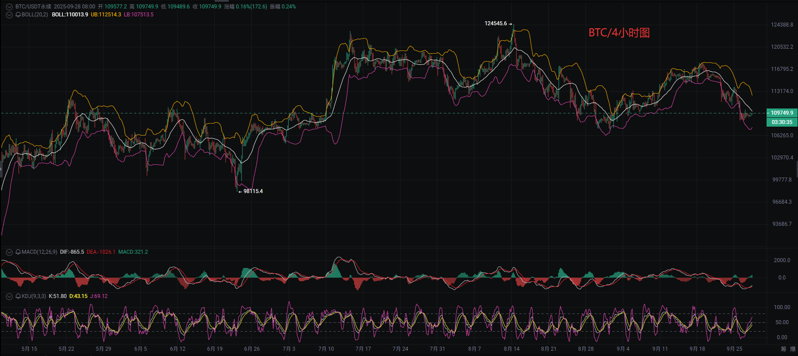Image resolution: width=798 pixels, height=356 pixels.
Task: Collapse the BTC/USDT main chart header chevron
Action: click(x=9, y=7)
